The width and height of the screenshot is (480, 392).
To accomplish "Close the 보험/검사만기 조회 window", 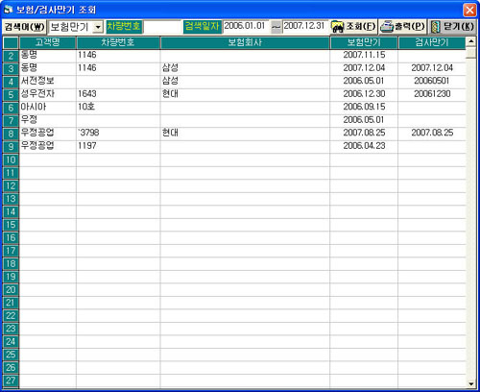I will click(x=469, y=10).
